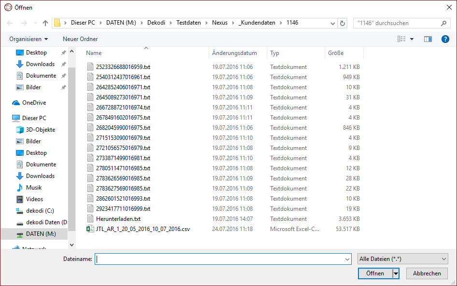Click the search magnifier icon
The height and width of the screenshot is (286, 457).
[x=443, y=23]
